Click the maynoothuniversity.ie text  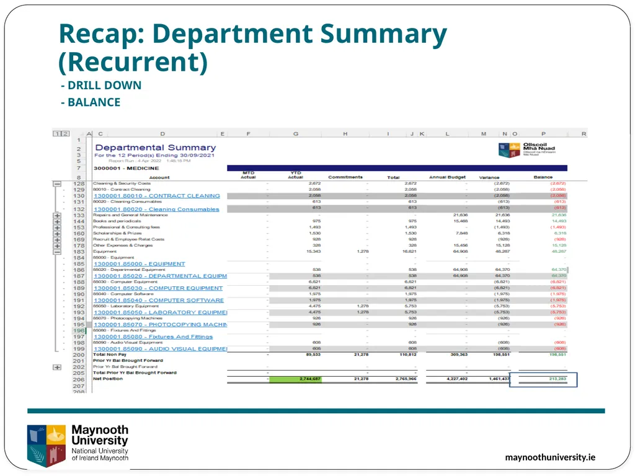[x=550, y=457]
